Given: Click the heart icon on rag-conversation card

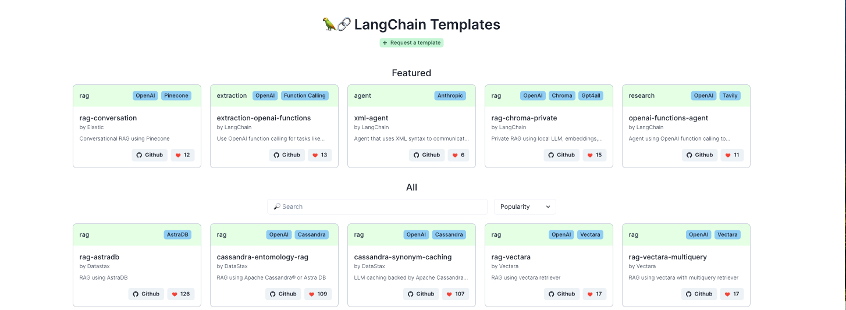Looking at the screenshot, I should [178, 155].
